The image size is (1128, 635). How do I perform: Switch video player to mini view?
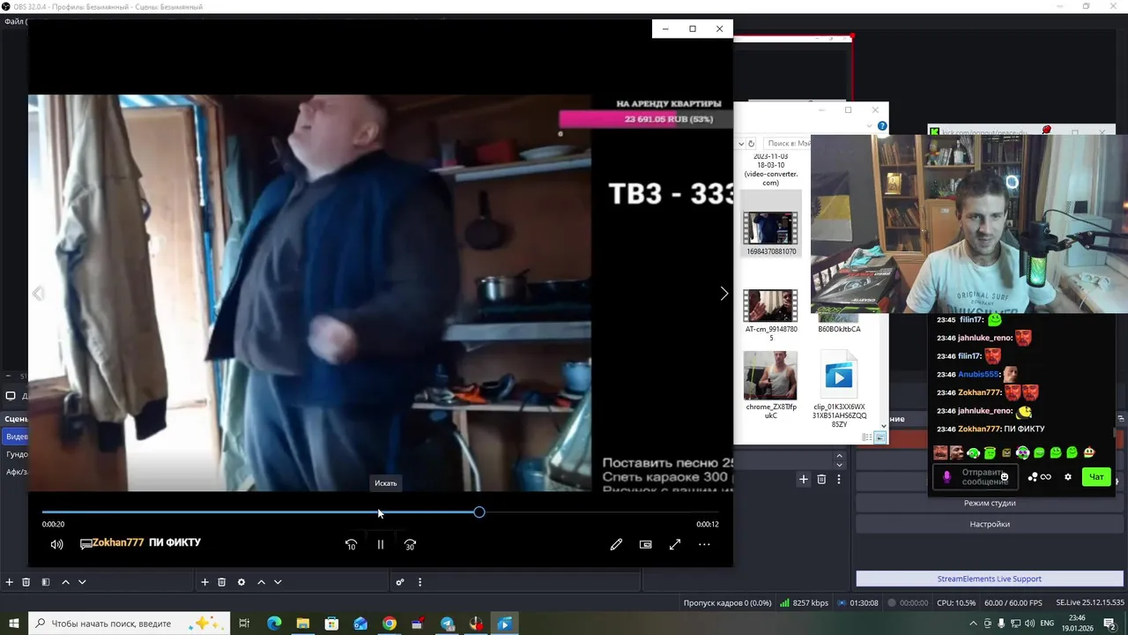pyautogui.click(x=645, y=544)
